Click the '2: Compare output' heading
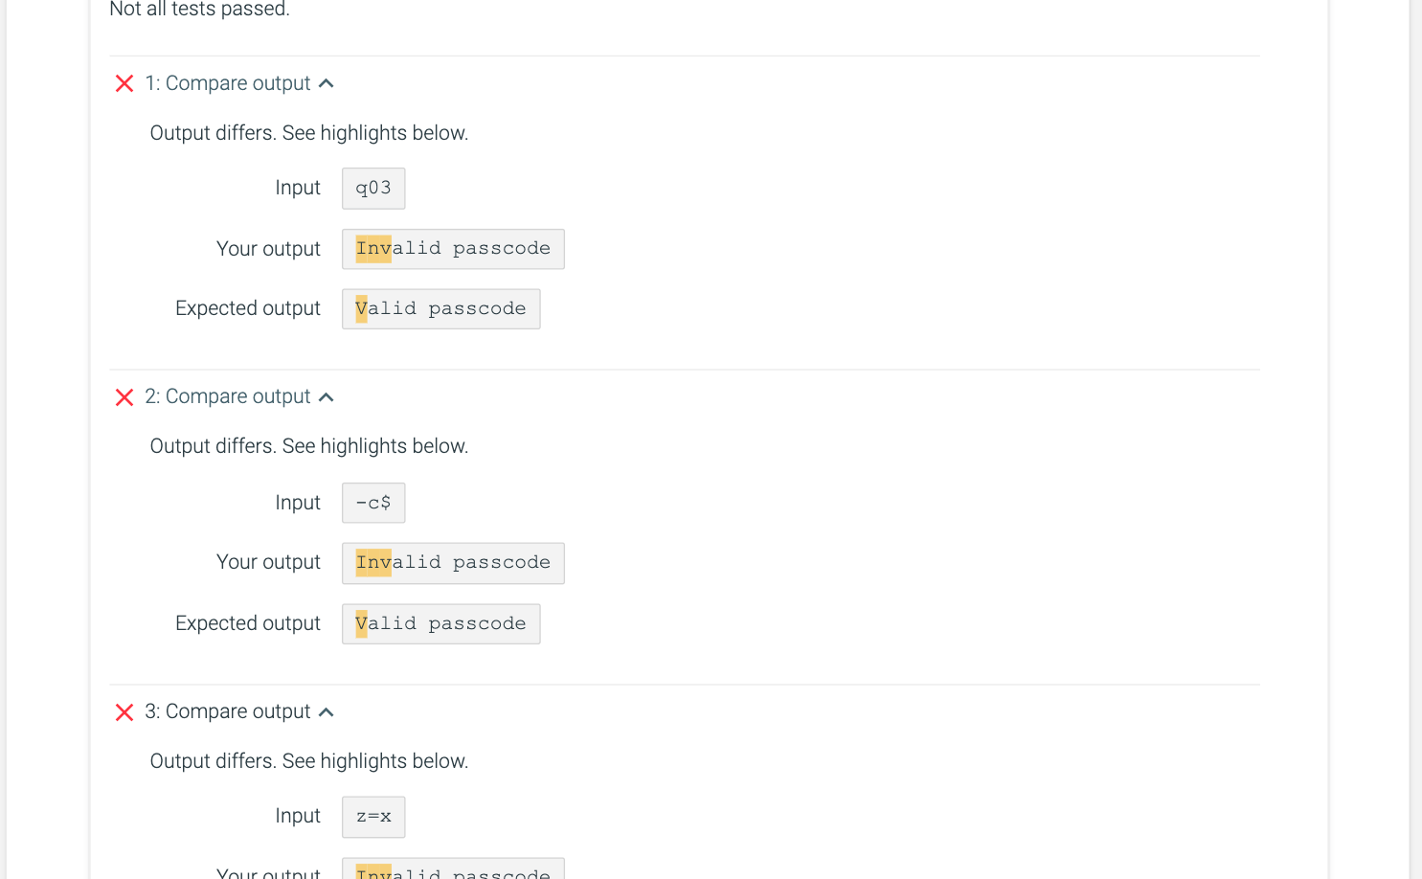The width and height of the screenshot is (1422, 879). (x=228, y=396)
